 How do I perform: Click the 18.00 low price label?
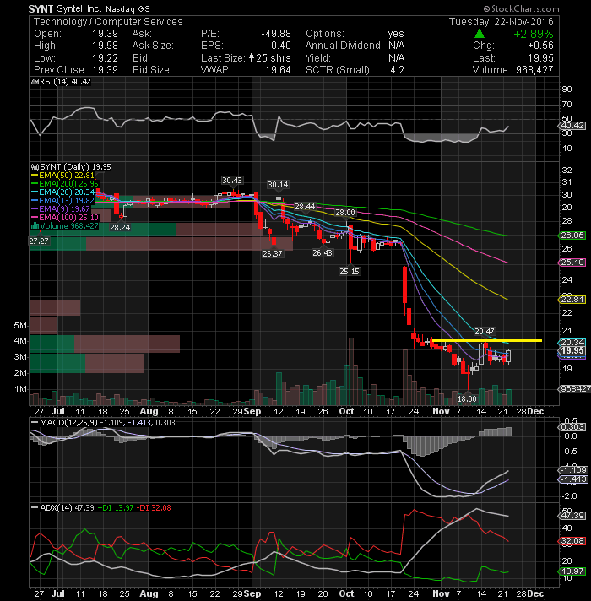(x=467, y=398)
